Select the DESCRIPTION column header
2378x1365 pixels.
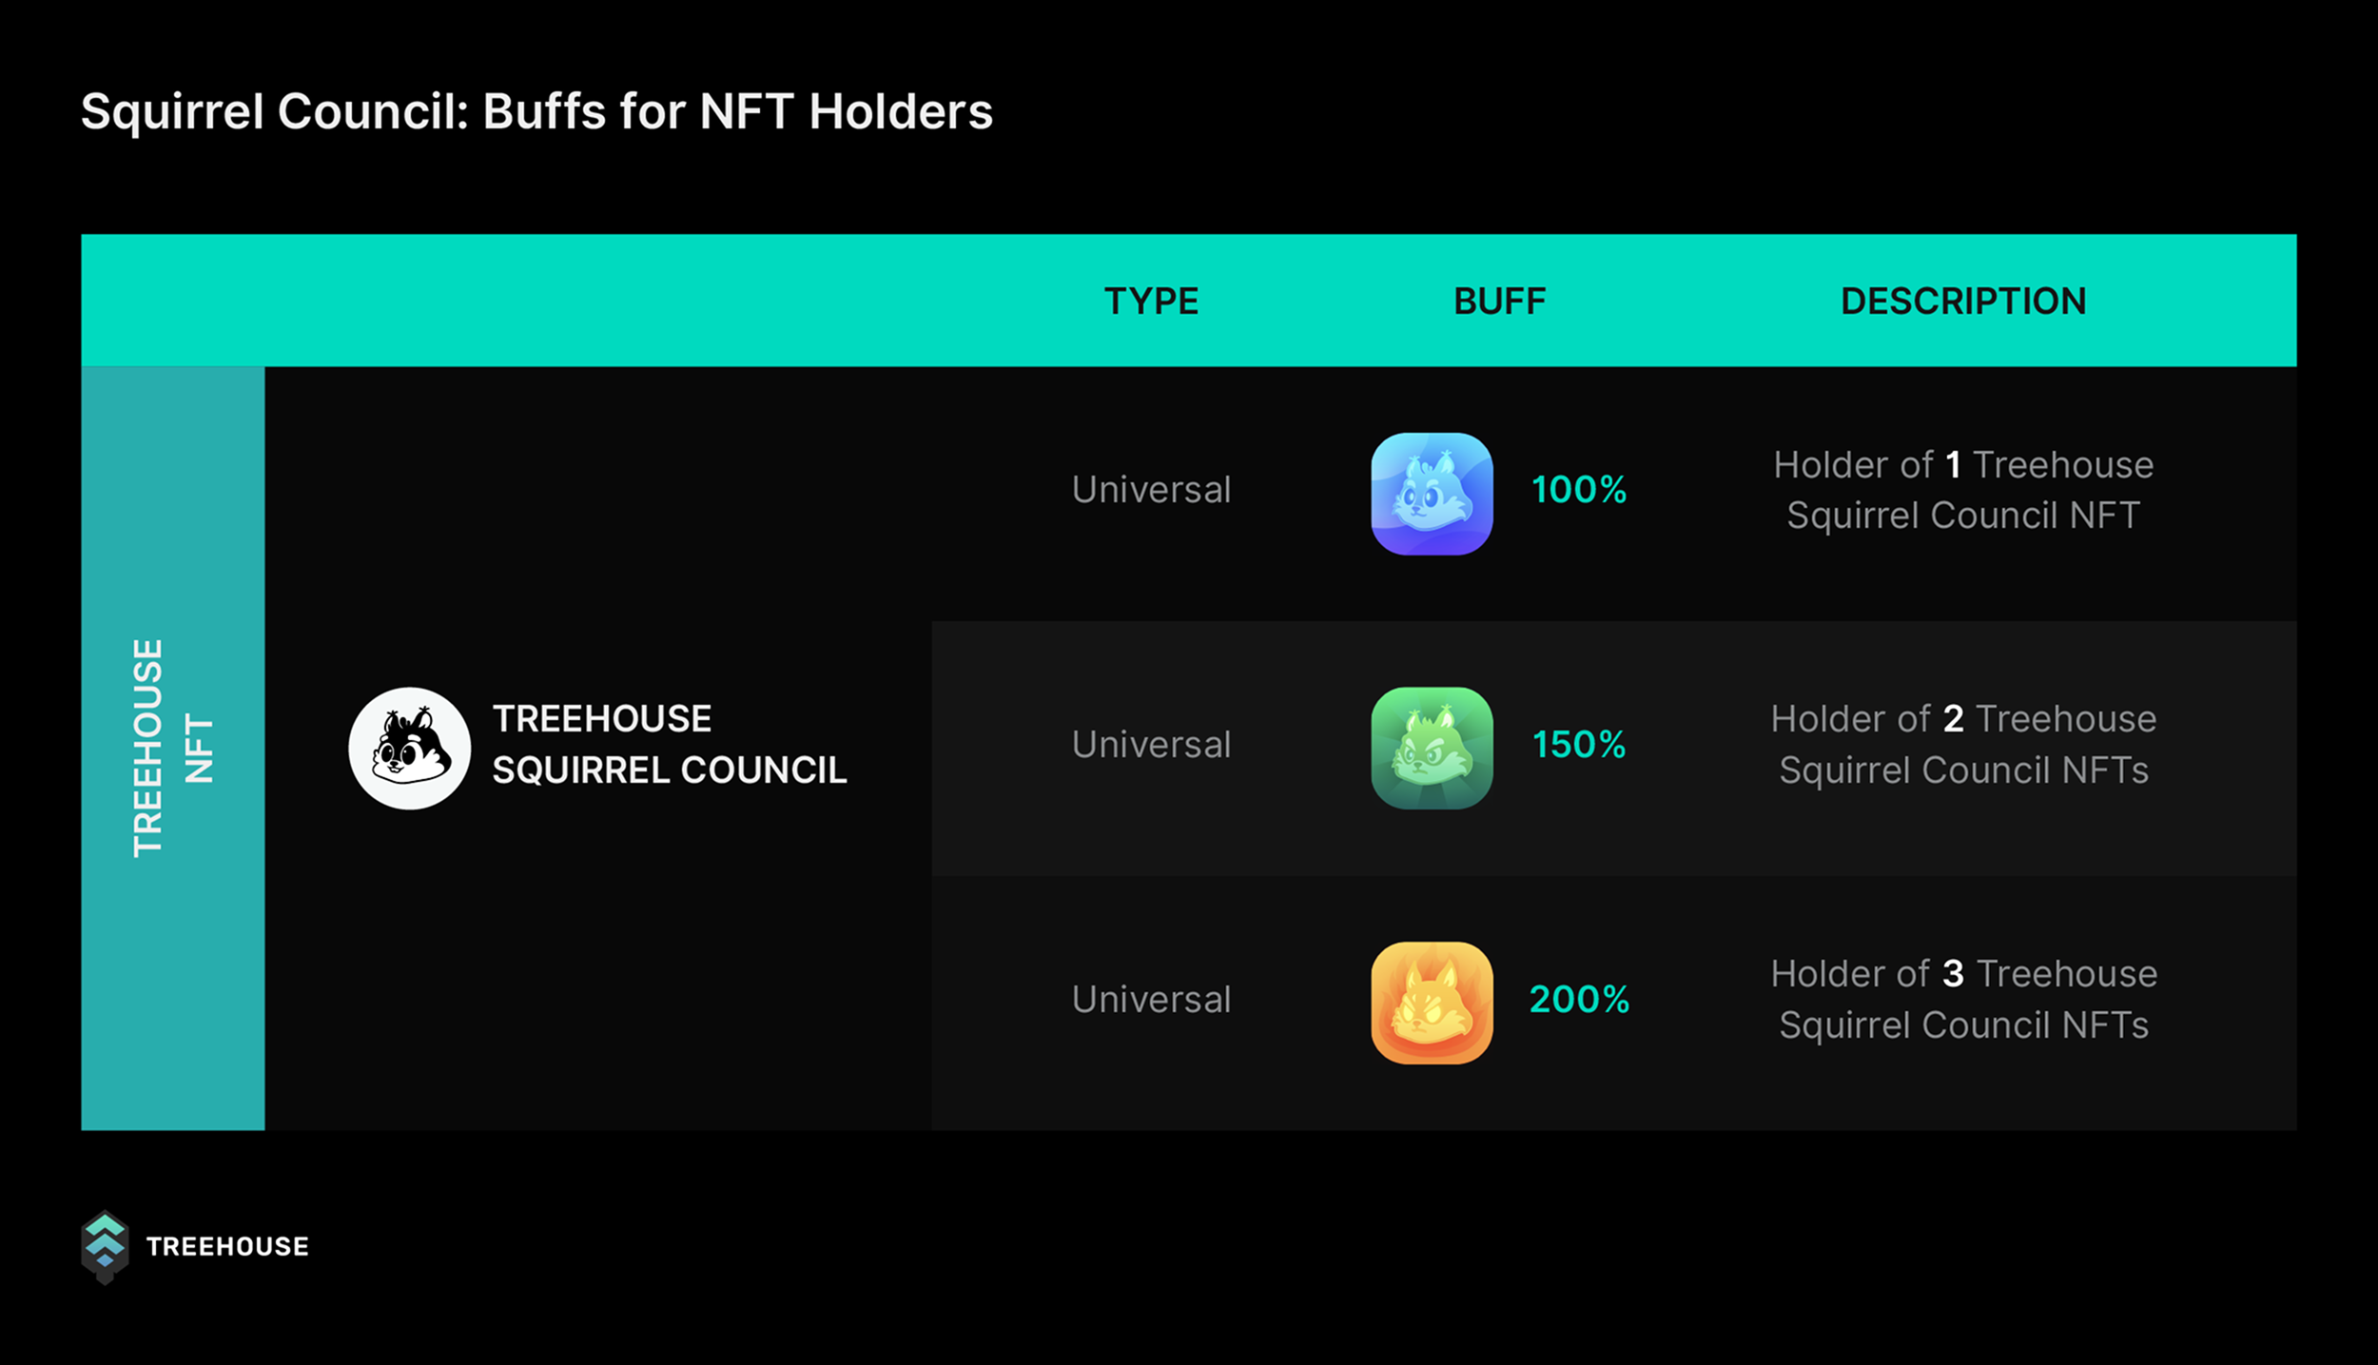1963,302
